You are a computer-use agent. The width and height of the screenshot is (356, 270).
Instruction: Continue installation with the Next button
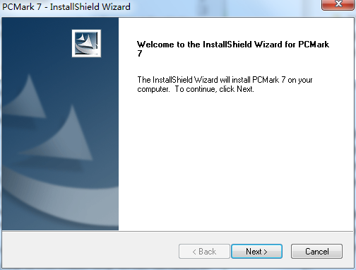256,252
